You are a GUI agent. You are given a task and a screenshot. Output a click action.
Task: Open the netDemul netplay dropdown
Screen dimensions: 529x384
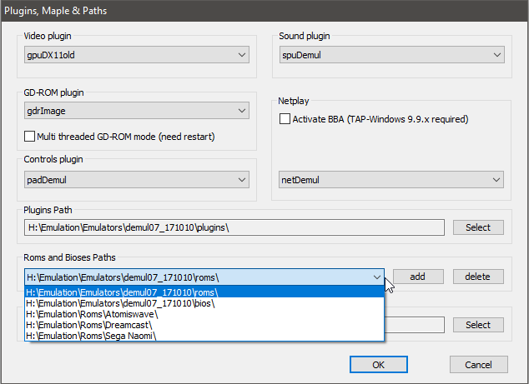pyautogui.click(x=391, y=180)
